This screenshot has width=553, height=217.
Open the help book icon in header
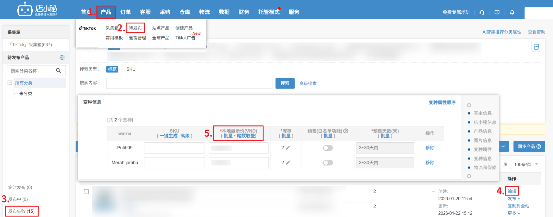click(x=497, y=12)
